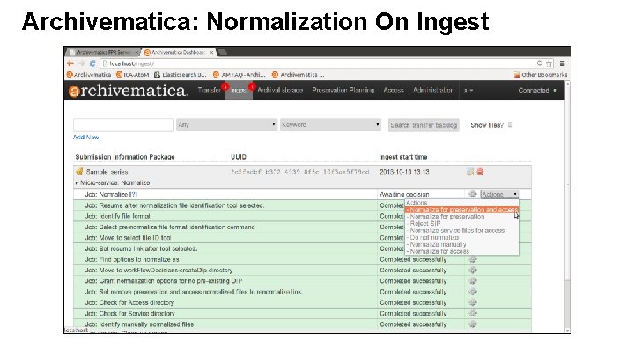This screenshot has height=357, width=634.
Task: Open the Connected status dropdown
Action: tap(536, 91)
